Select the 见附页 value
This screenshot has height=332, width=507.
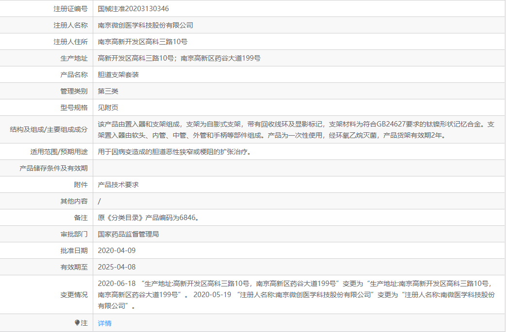coord(108,108)
